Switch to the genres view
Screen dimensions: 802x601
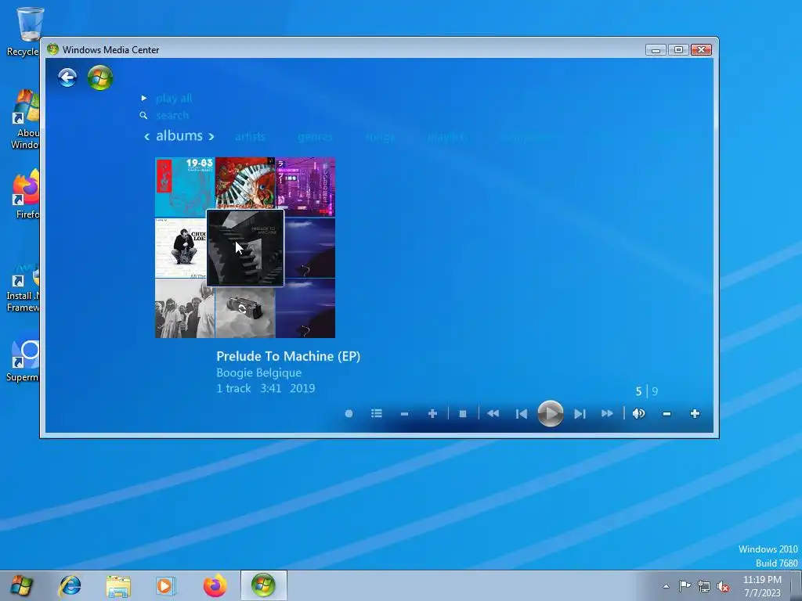click(315, 136)
